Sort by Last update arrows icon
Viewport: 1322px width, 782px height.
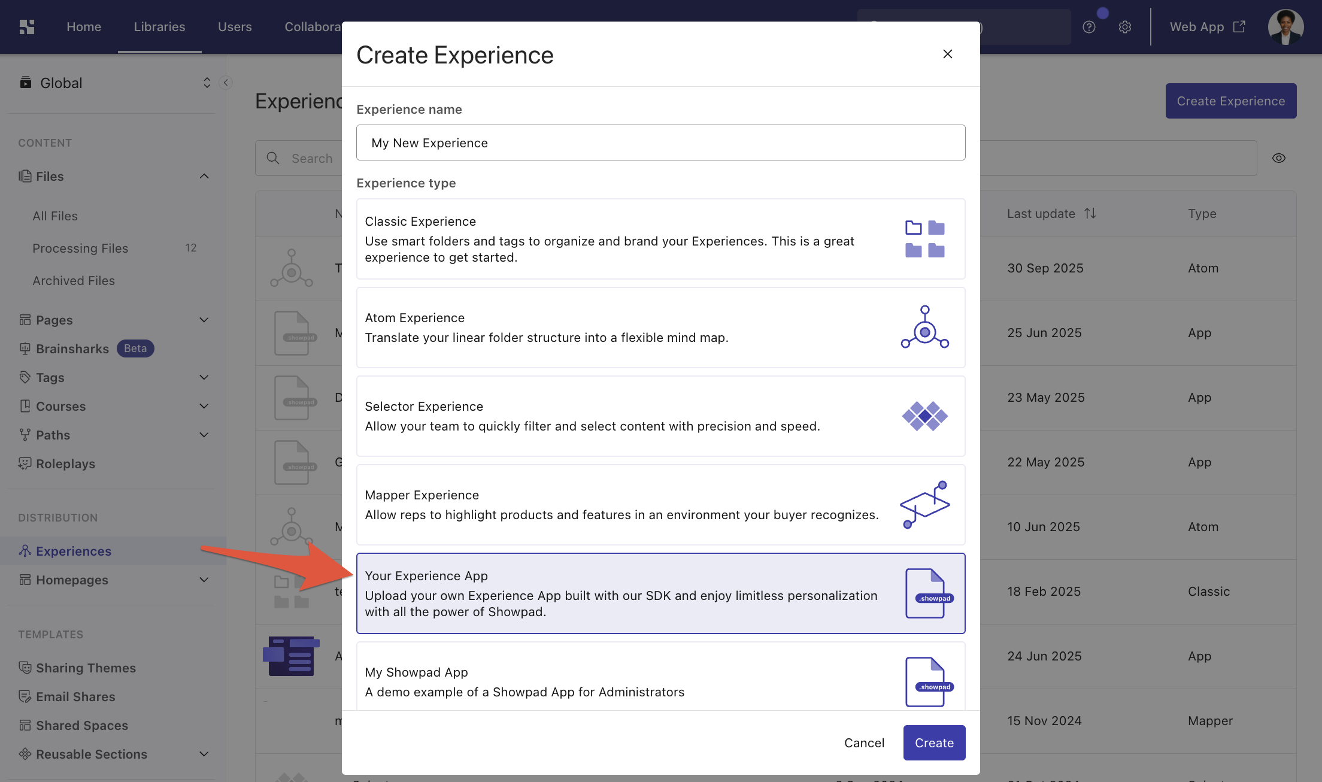pos(1090,213)
